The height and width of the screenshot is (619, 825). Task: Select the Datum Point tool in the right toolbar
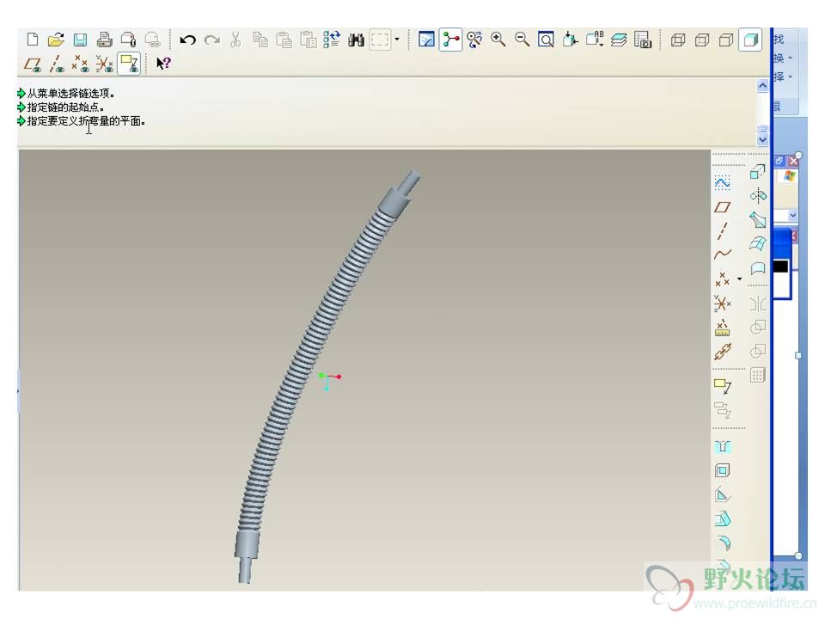723,279
